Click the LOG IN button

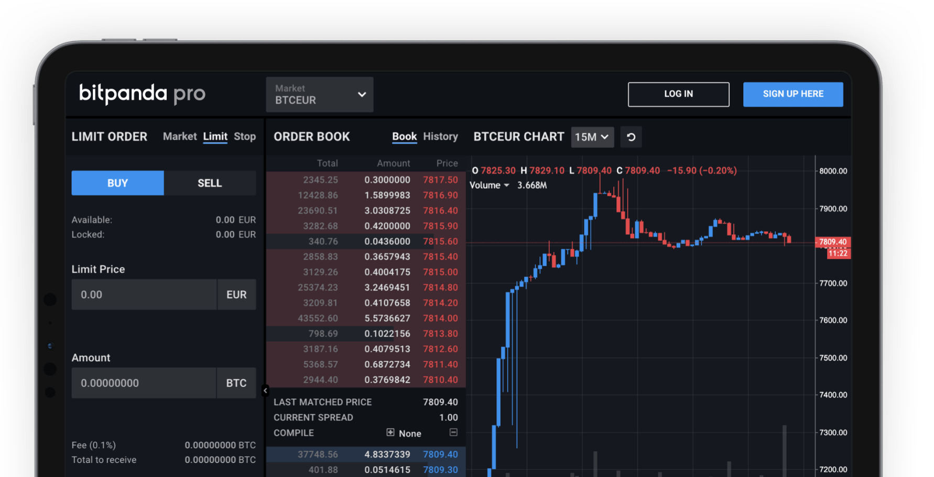click(678, 94)
